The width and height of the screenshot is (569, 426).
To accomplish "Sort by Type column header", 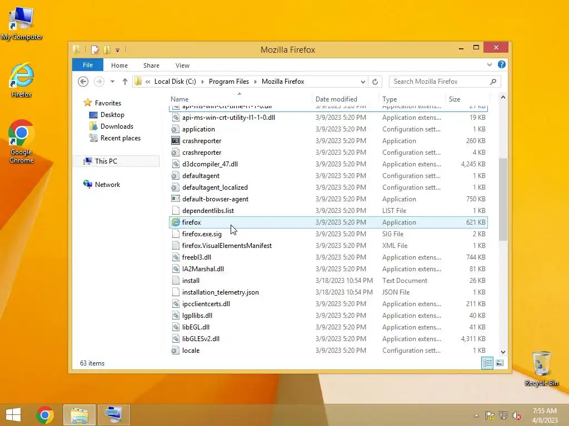I will click(x=412, y=99).
